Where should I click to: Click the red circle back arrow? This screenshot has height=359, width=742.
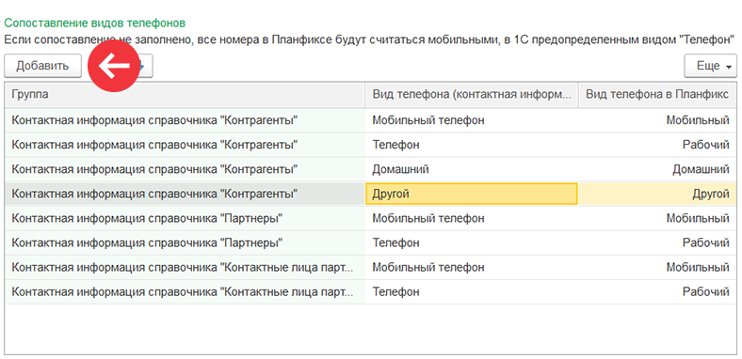pyautogui.click(x=114, y=66)
